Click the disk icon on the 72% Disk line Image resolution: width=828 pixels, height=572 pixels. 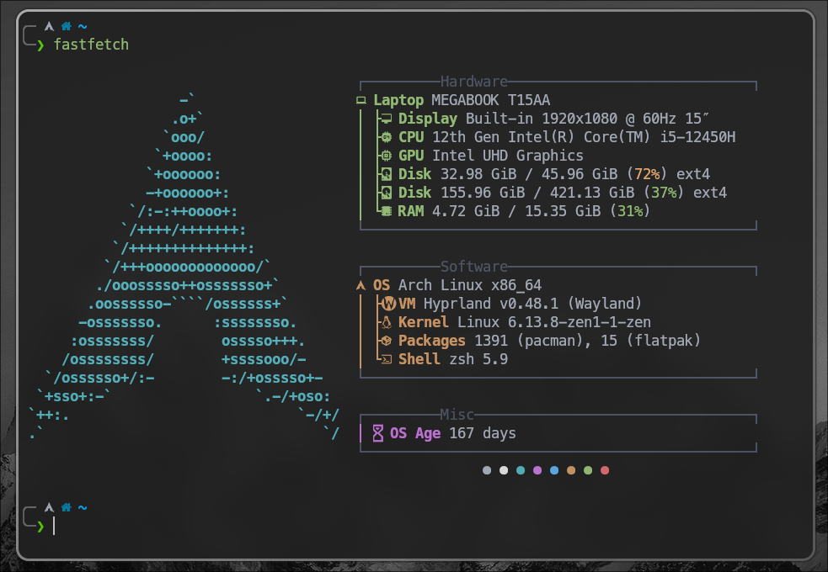(387, 174)
